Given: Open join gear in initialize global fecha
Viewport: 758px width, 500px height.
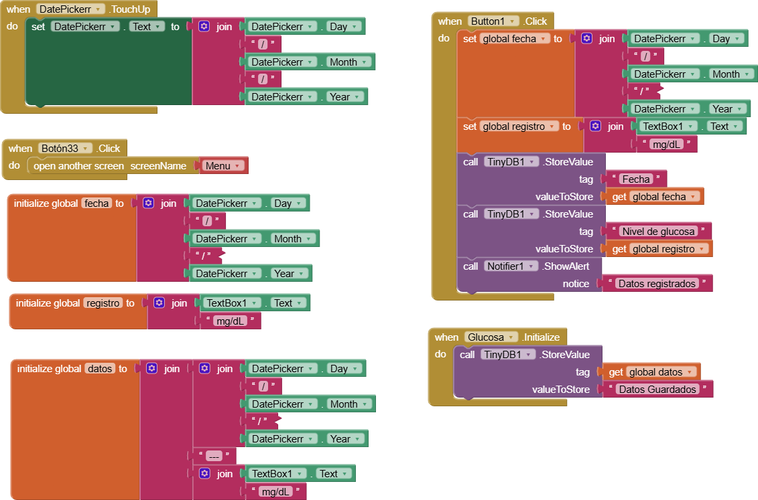Looking at the screenshot, I should coord(149,203).
